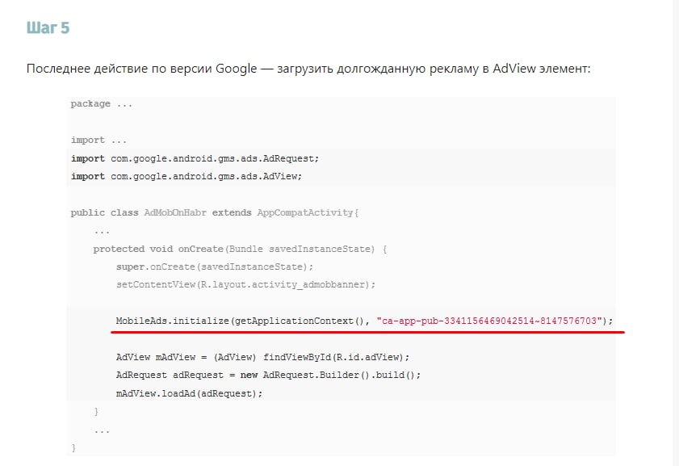Click the "AdRequest adRequest = new AdRequest.Builder().build();" line
This screenshot has height=466, width=679.
coord(268,375)
